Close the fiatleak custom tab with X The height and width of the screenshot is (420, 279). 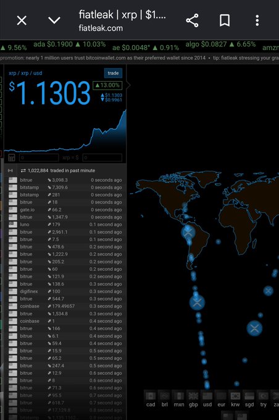pos(22,20)
